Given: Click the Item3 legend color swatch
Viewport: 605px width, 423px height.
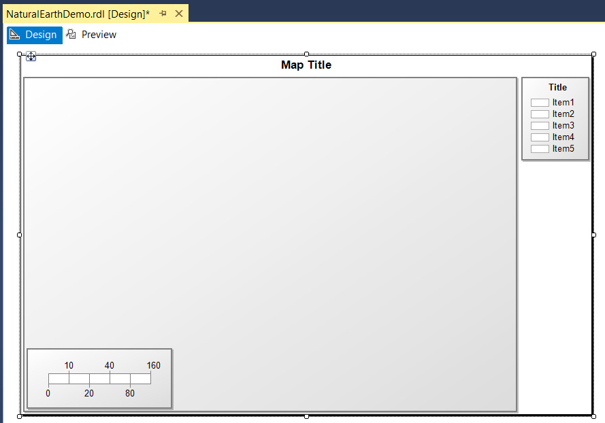Looking at the screenshot, I should 540,126.
